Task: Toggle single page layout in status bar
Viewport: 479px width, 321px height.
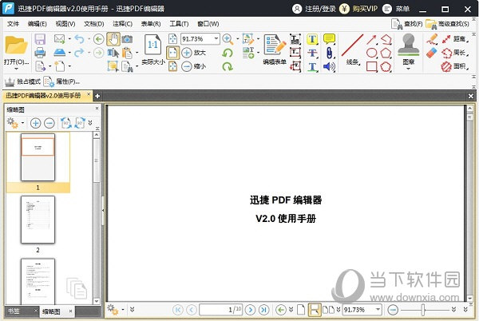Action: click(x=301, y=310)
